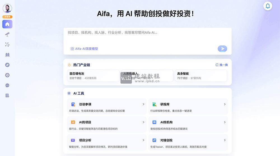This screenshot has height=156, width=280.
Task: Click the grid icon beside AI 工具
Action: [69, 93]
